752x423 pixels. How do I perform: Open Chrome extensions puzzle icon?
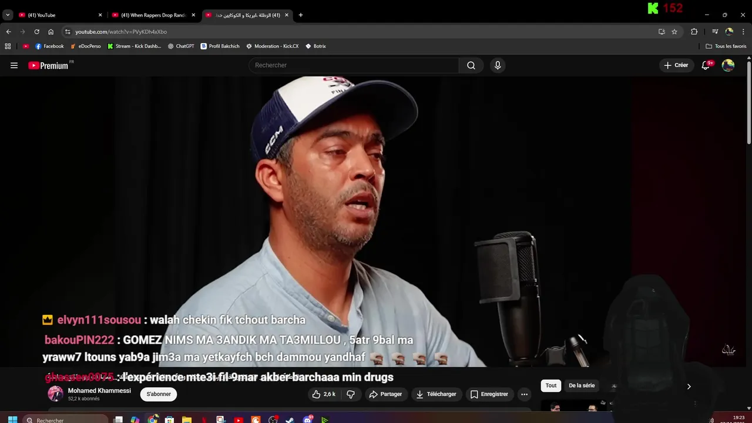point(694,32)
